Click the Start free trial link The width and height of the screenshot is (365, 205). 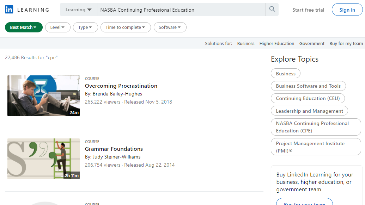tap(308, 10)
